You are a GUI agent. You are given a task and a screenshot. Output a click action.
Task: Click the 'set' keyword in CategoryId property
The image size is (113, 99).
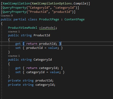18,72
